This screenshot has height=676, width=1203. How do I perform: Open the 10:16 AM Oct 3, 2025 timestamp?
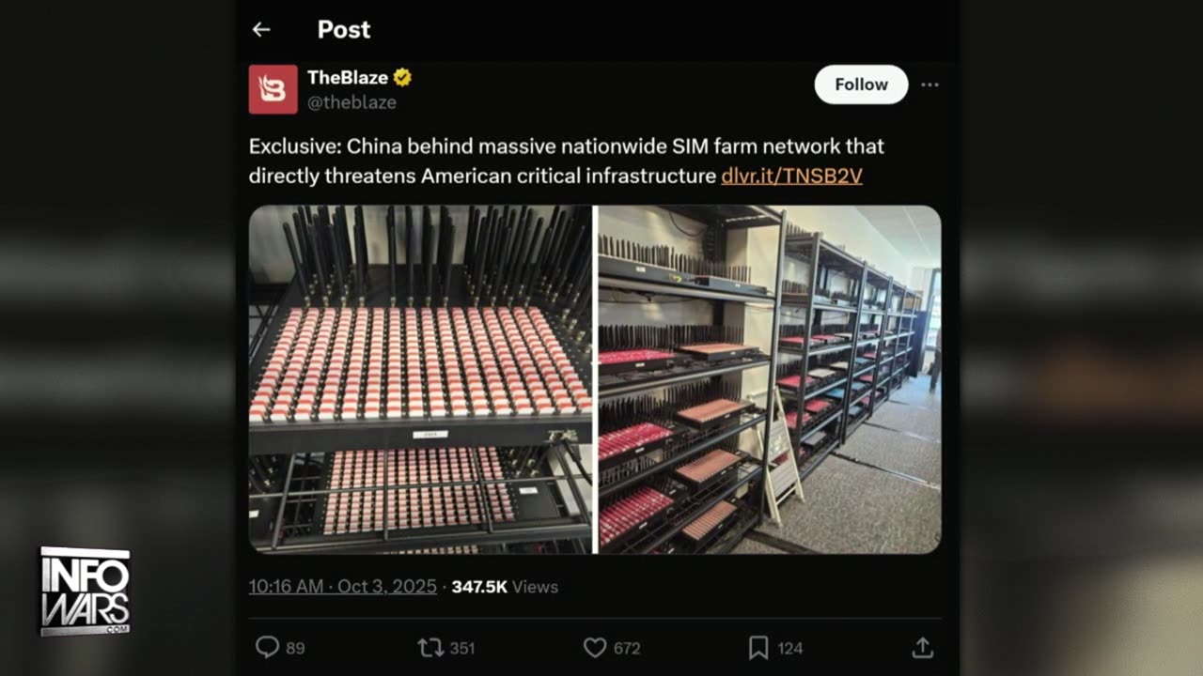[342, 587]
